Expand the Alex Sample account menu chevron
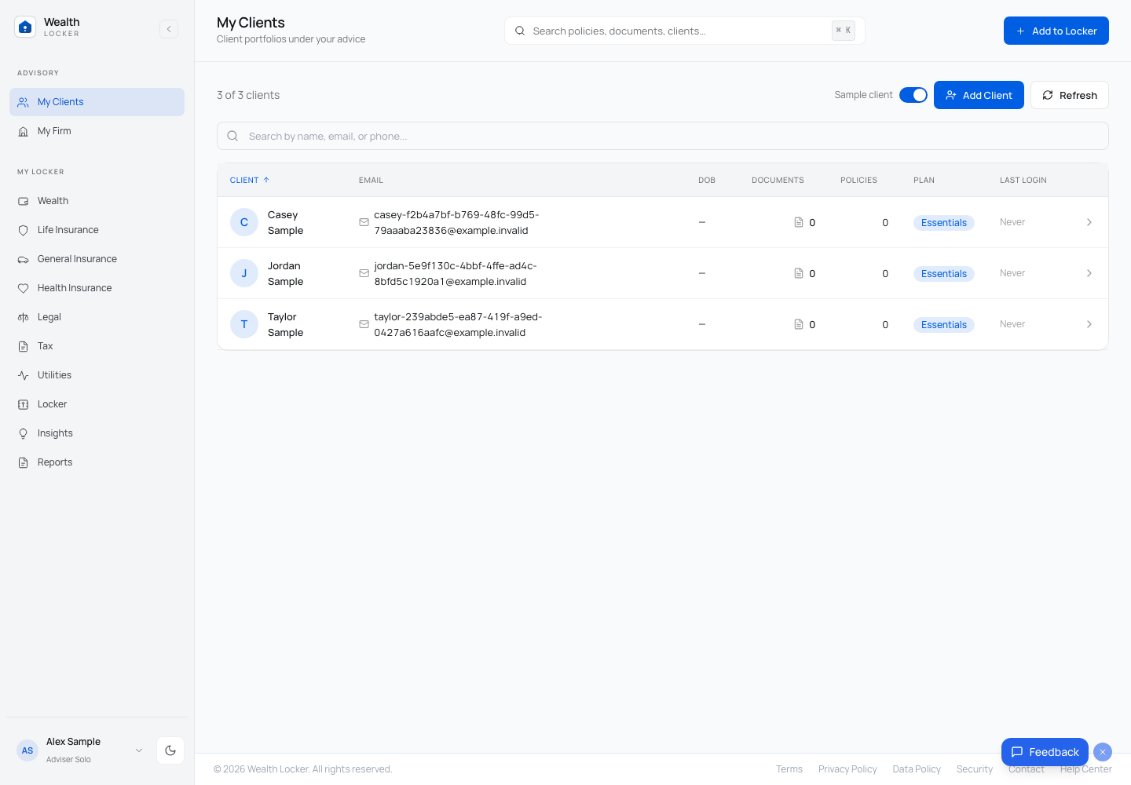 [x=139, y=750]
